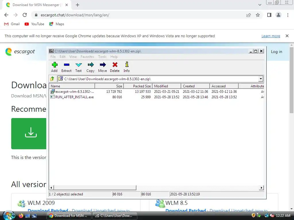Click the RUN_AFTER_INSTALL.exe file icon
The height and width of the screenshot is (220, 294).
[53, 97]
